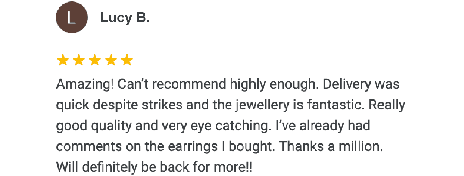
Task: Click the brown "L" avatar icon
Action: 72,17
